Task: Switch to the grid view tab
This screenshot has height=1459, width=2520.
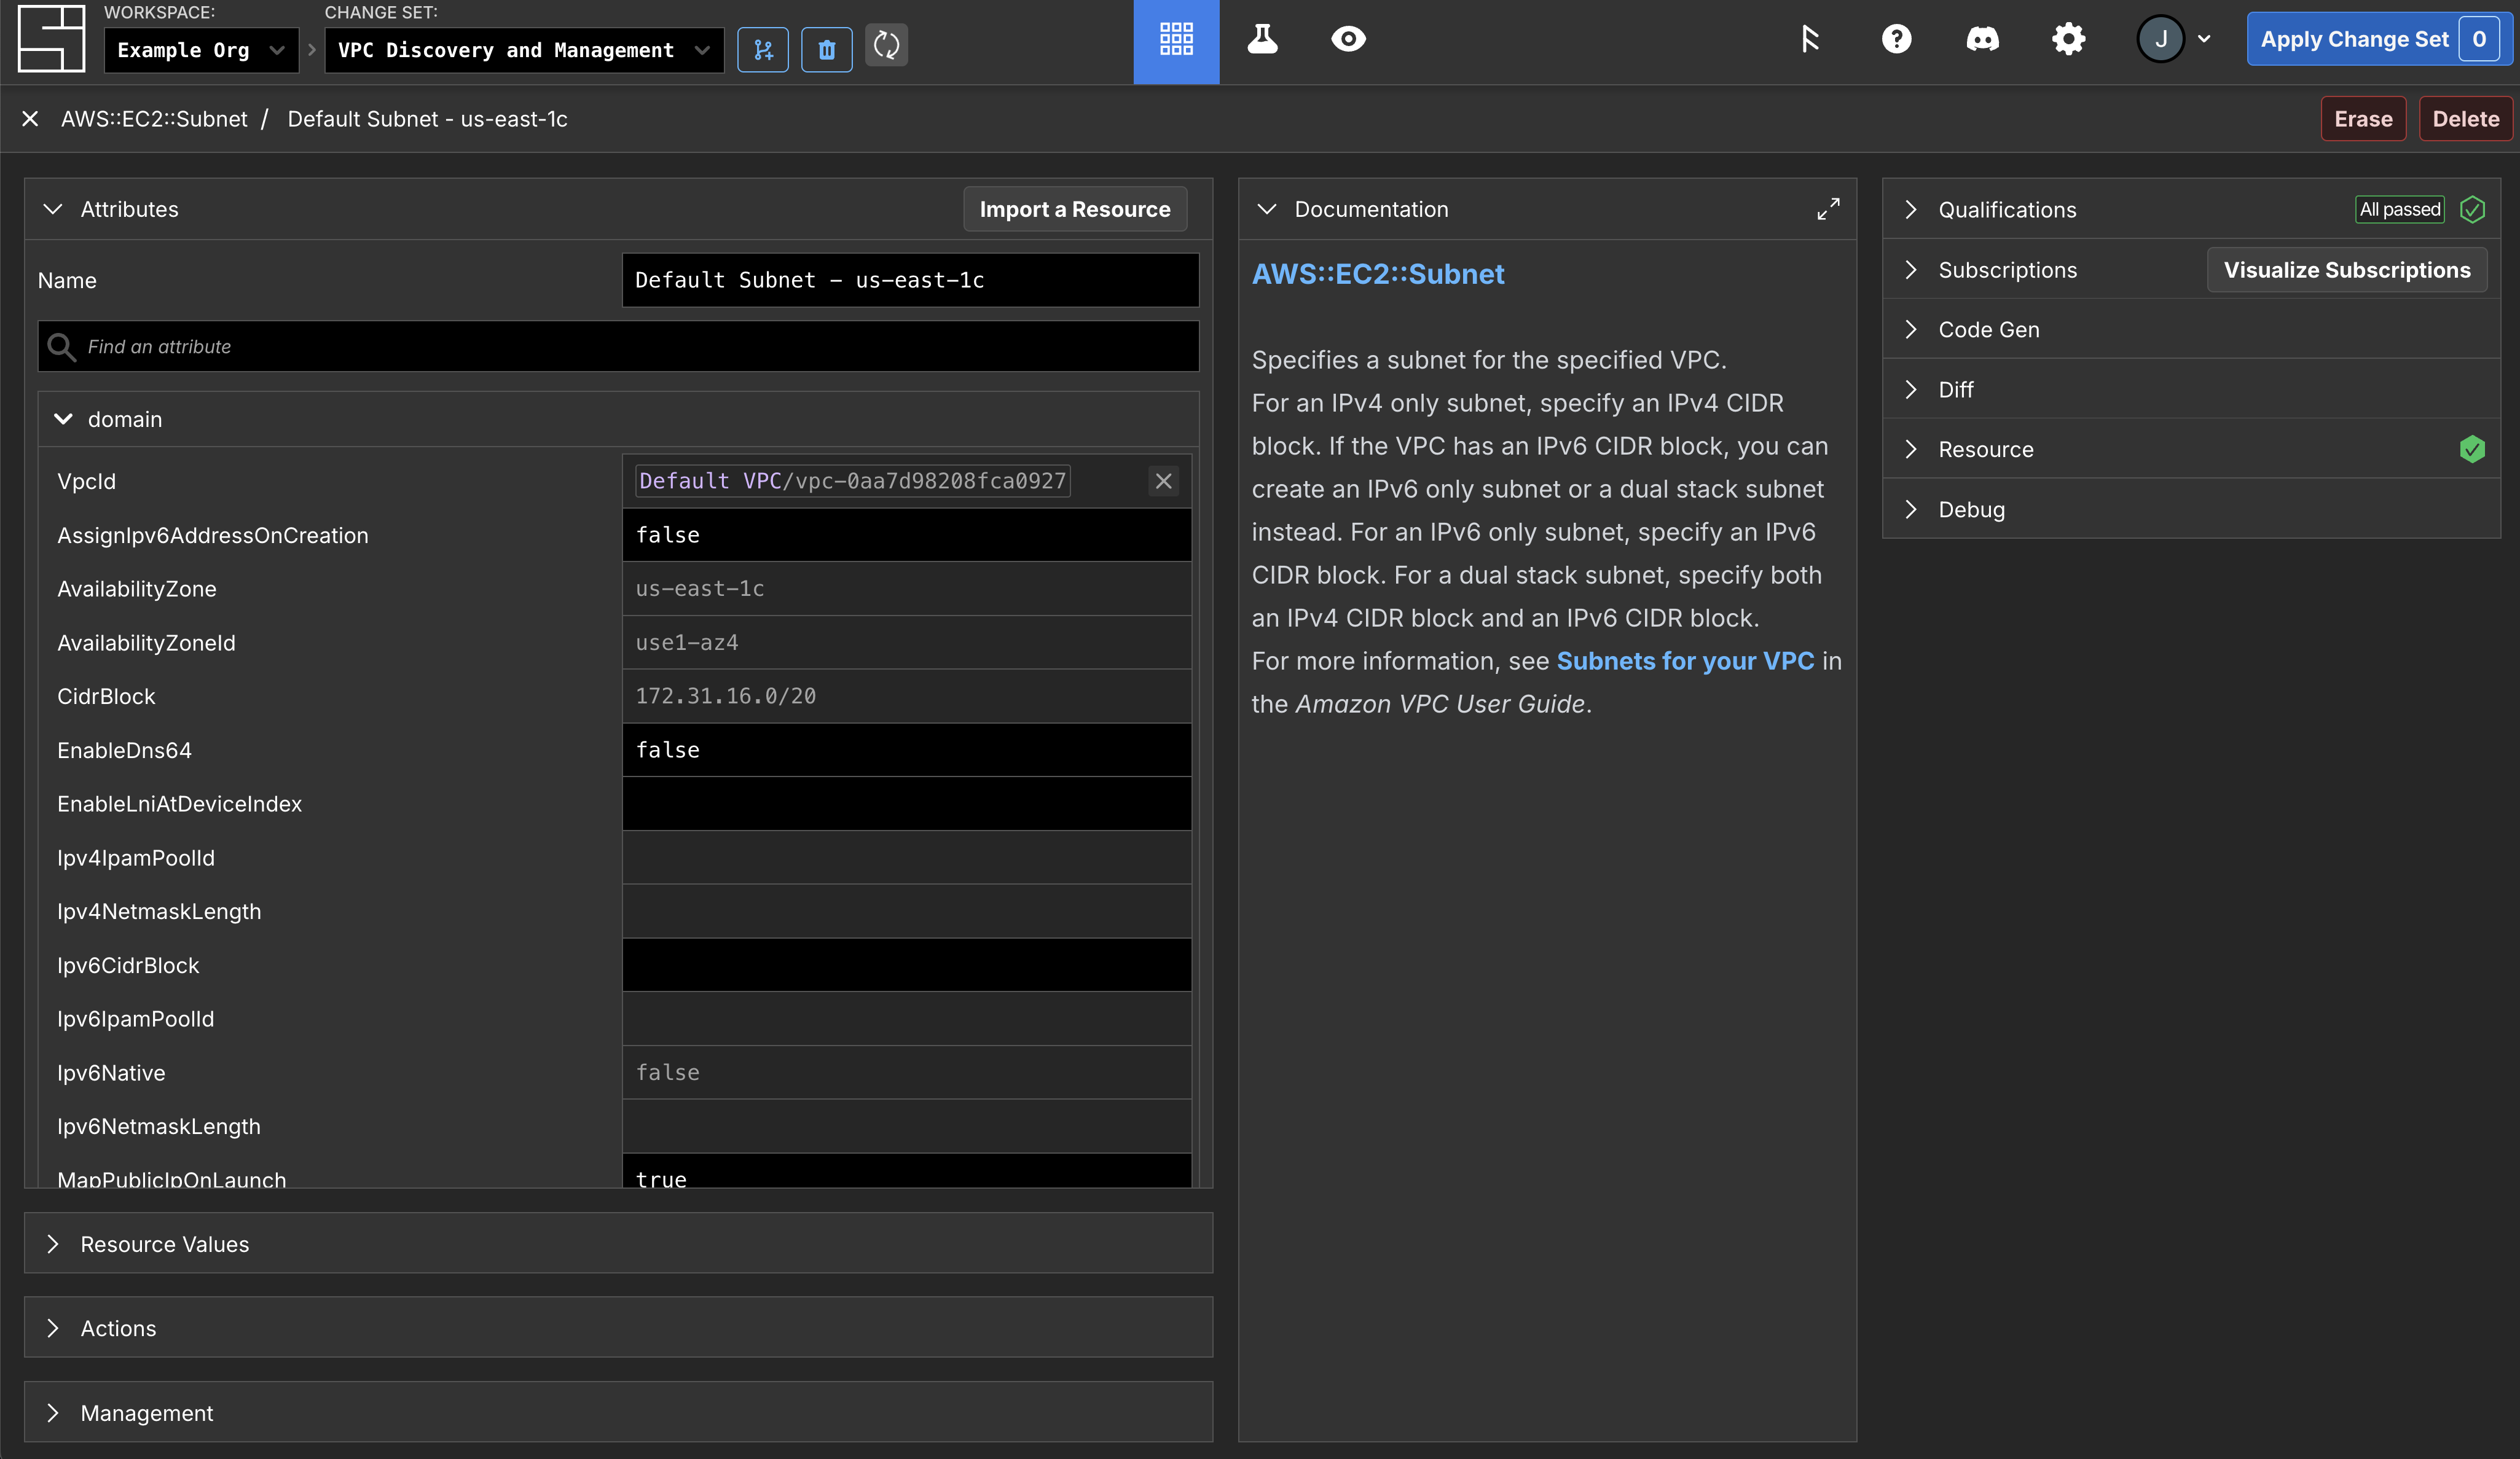Action: coord(1176,41)
